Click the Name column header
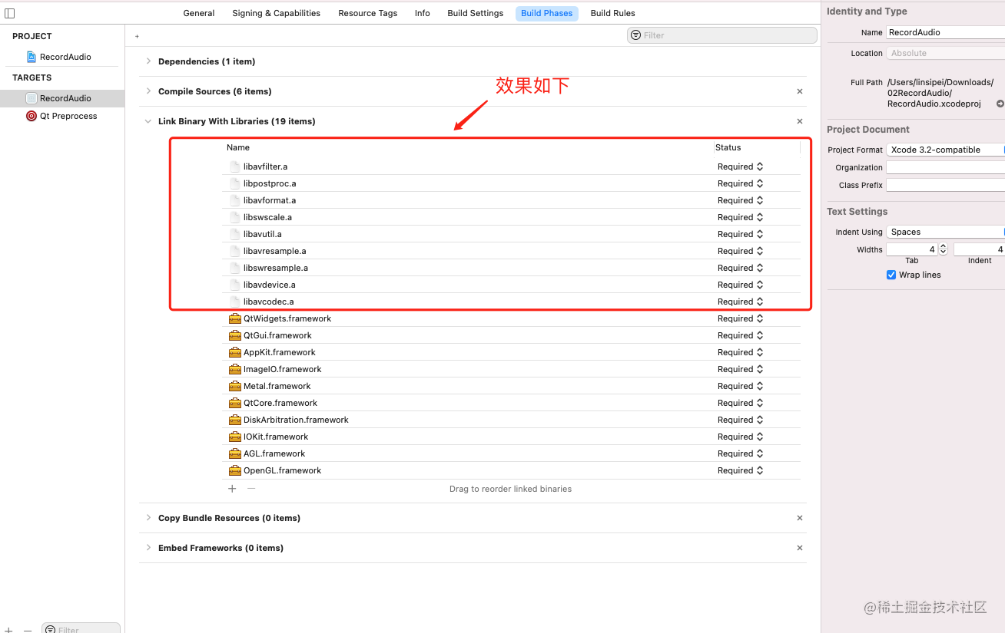1005x633 pixels. point(238,147)
